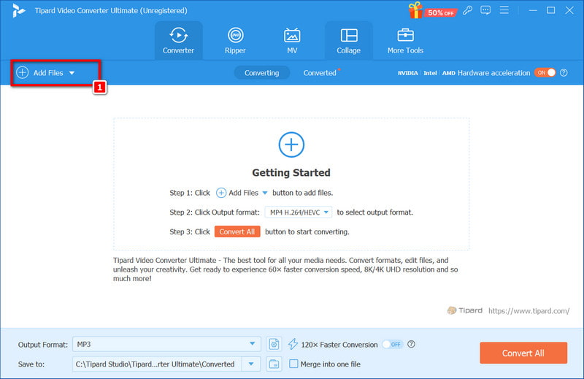This screenshot has height=379, width=584.
Task: Open the Faster Conversion help icon
Action: pos(411,344)
